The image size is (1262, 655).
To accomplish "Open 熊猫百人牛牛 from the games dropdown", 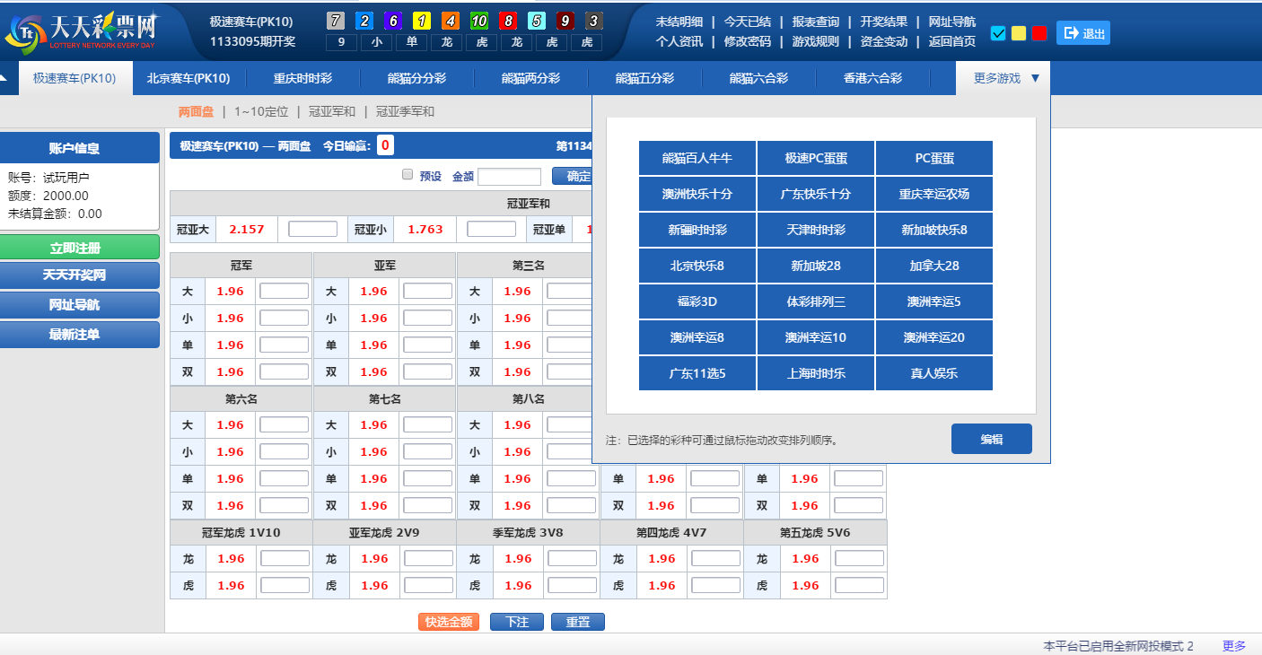I will [x=697, y=158].
